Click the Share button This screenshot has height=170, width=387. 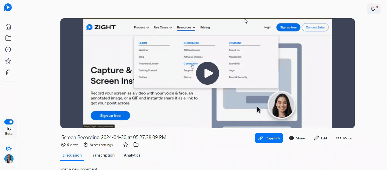[x=297, y=138]
